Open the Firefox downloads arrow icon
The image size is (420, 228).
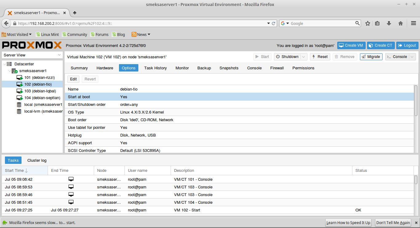[389, 23]
